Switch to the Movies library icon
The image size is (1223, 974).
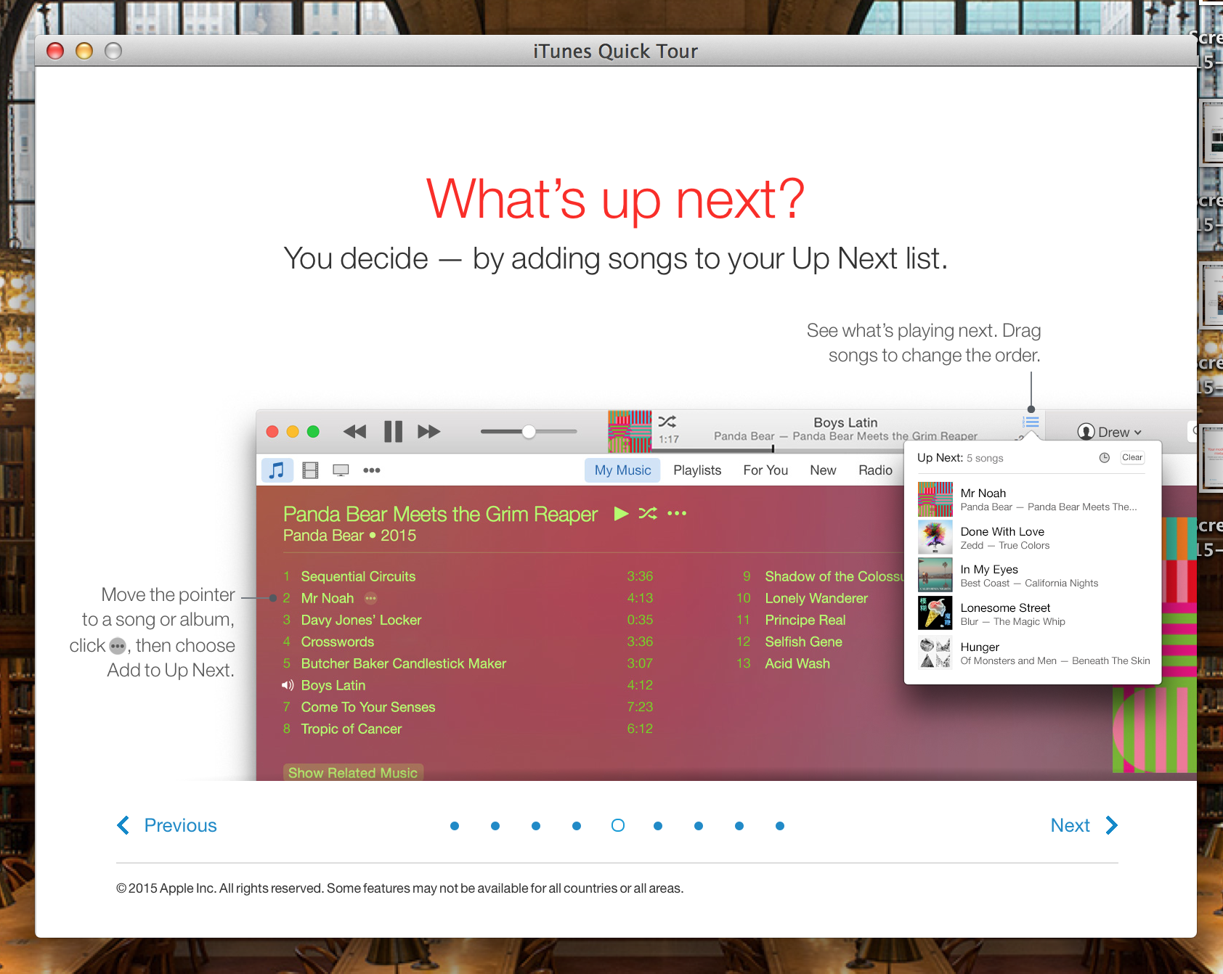click(310, 470)
